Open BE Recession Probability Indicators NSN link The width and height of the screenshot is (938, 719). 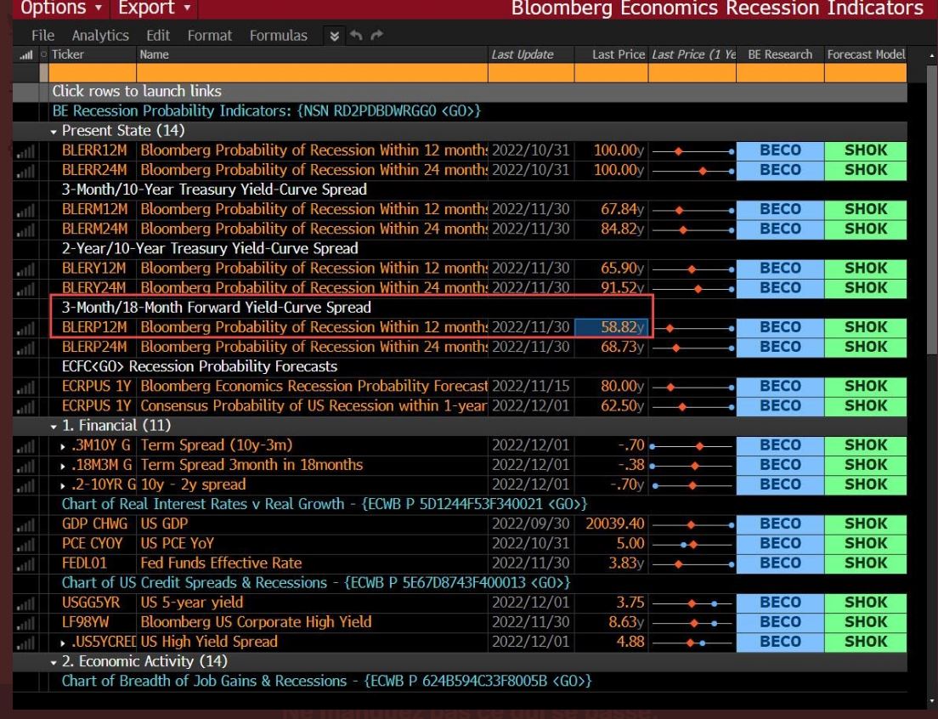coord(266,110)
